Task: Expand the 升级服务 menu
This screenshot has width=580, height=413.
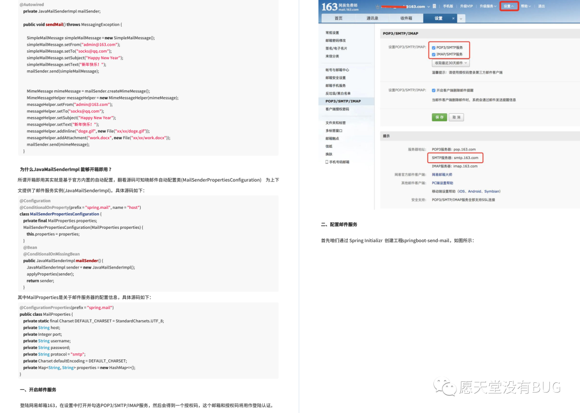Action: point(488,6)
